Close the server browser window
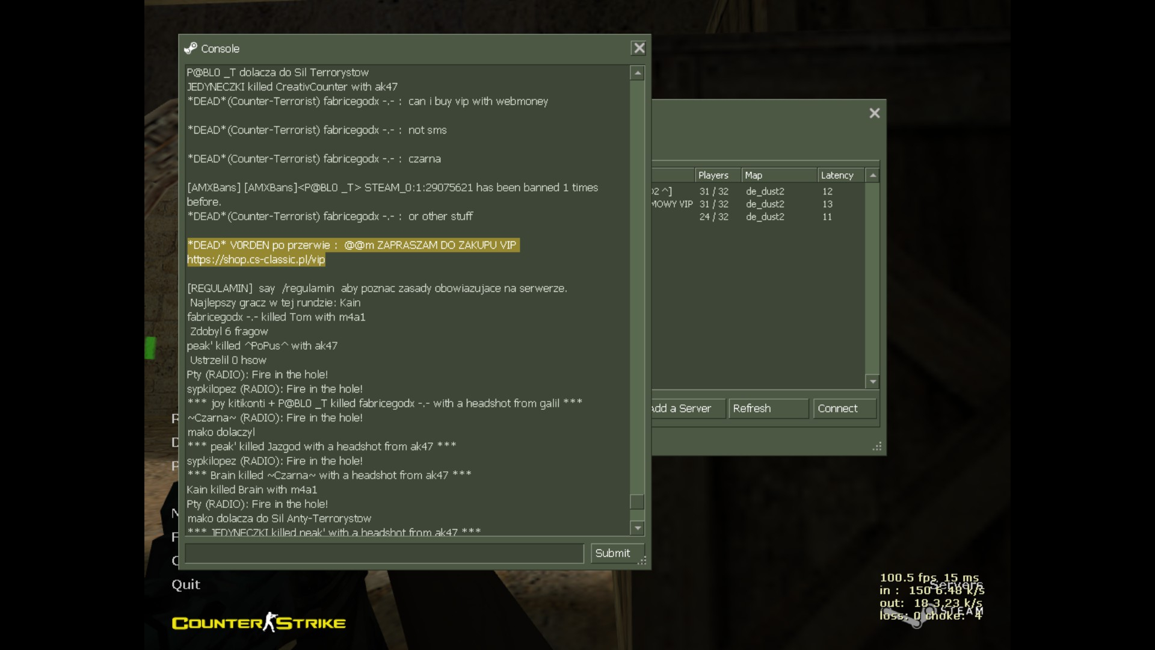Viewport: 1155px width, 650px height. (875, 113)
